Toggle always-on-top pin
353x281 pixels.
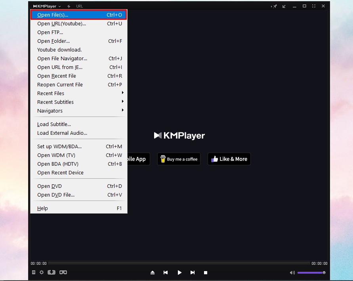(x=275, y=6)
